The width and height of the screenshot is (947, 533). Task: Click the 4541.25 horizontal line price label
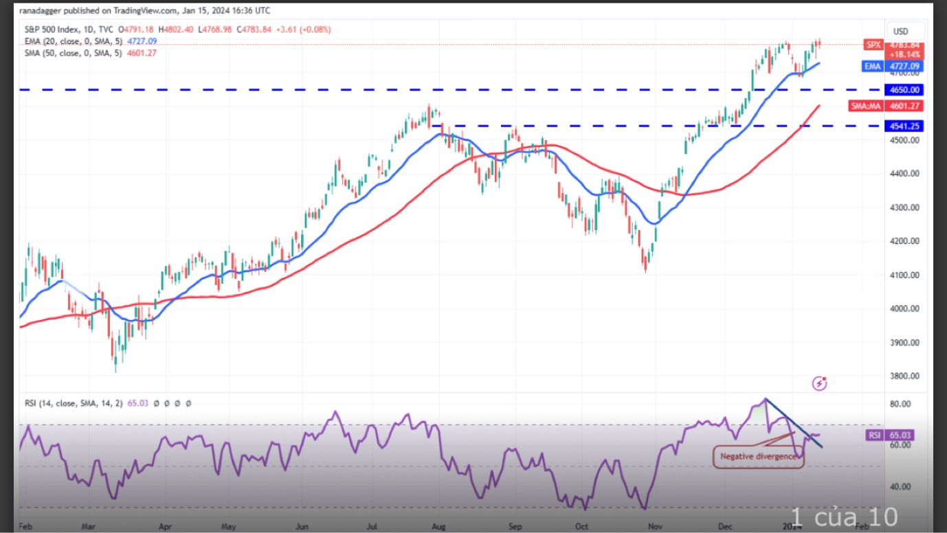[x=905, y=126]
